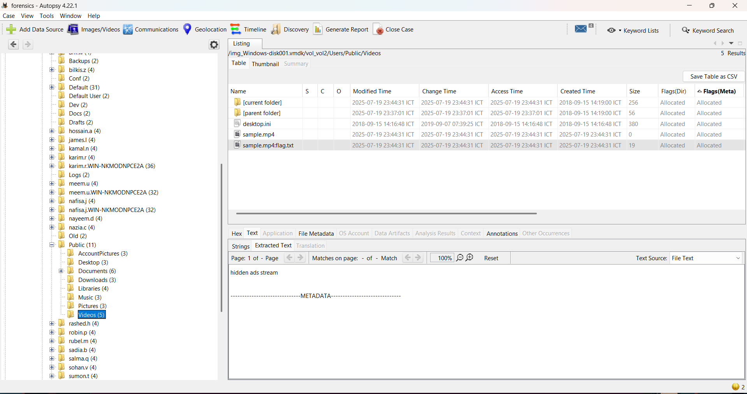Expand the rashed.h folder node
Image resolution: width=747 pixels, height=394 pixels.
pyautogui.click(x=52, y=324)
